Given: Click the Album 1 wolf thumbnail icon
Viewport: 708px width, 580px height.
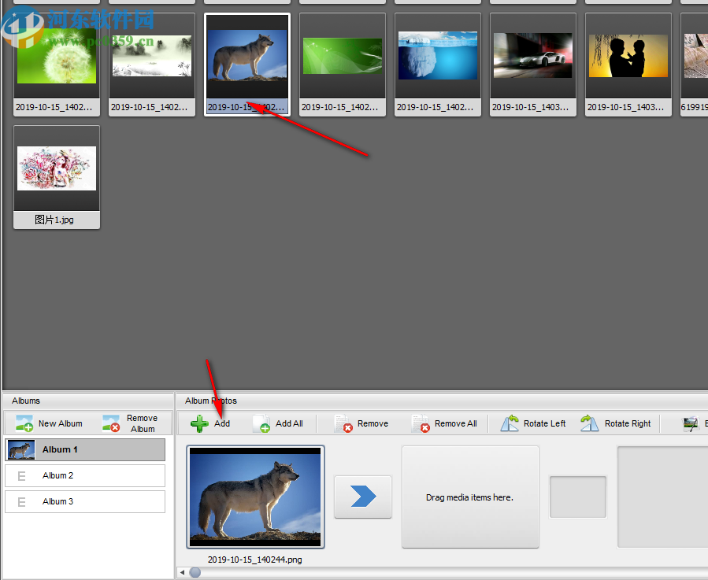Looking at the screenshot, I should (21, 450).
